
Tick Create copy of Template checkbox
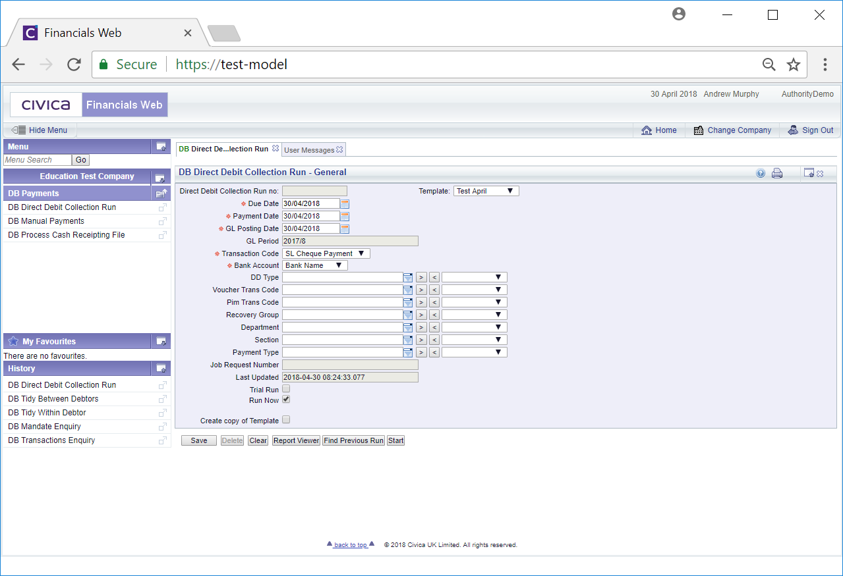[x=286, y=420]
